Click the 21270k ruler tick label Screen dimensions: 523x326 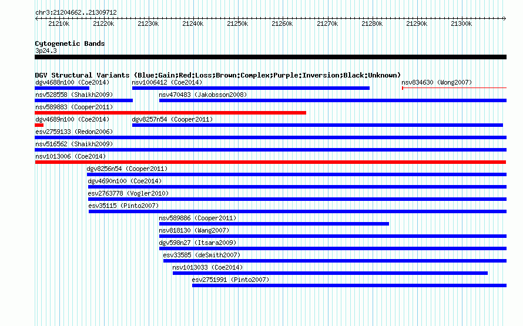click(327, 23)
